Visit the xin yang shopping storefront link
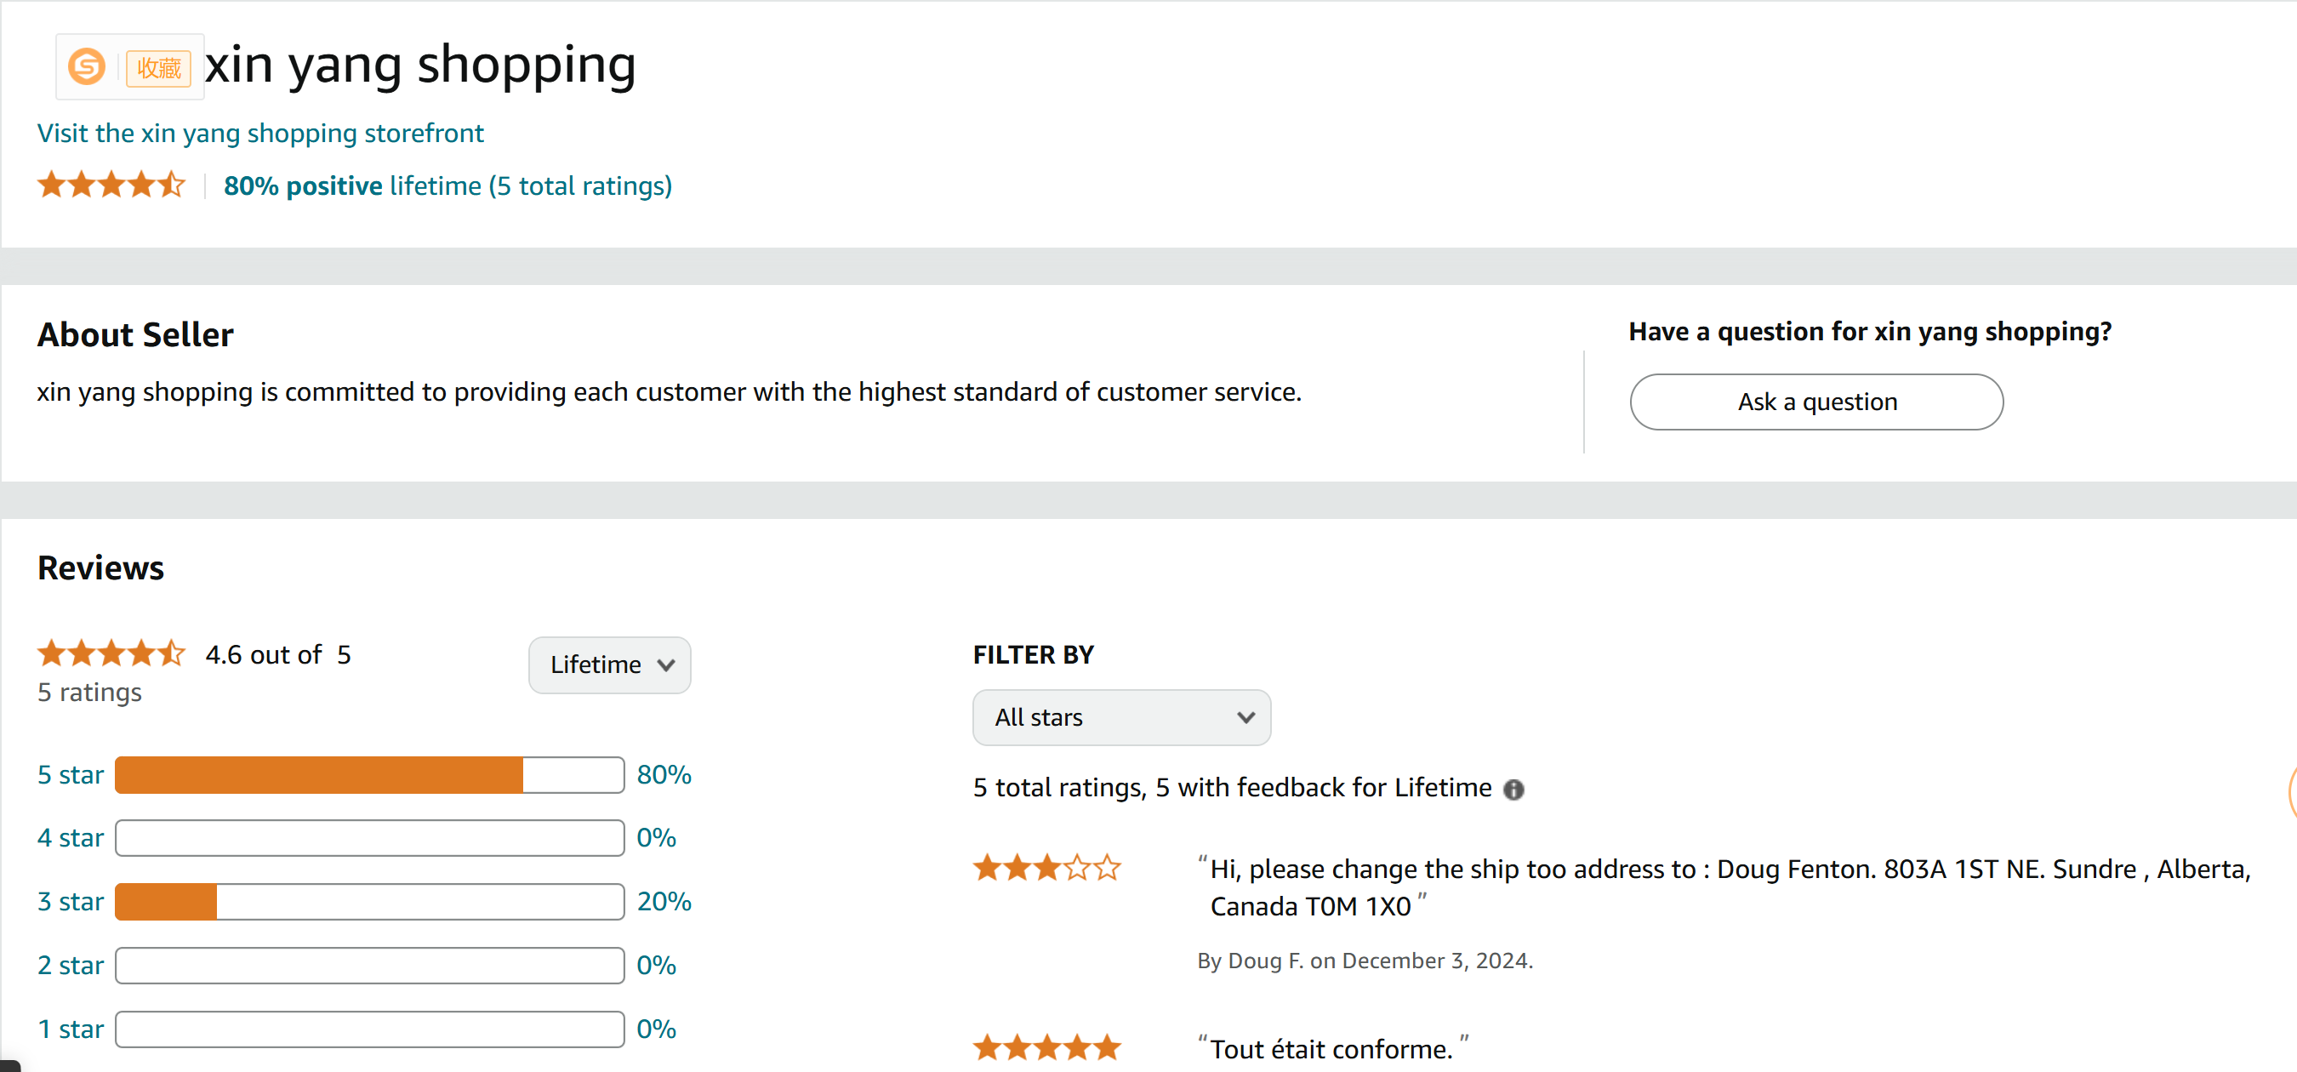 (260, 133)
